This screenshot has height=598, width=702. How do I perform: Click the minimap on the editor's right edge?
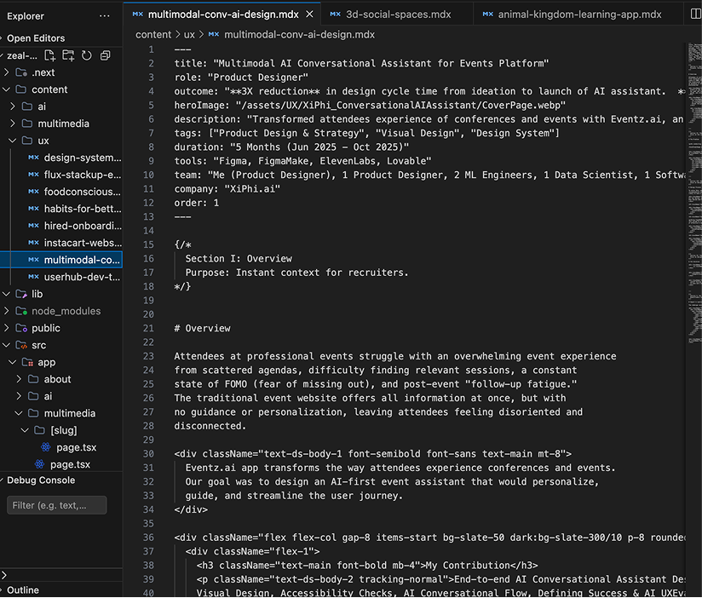coord(693,170)
